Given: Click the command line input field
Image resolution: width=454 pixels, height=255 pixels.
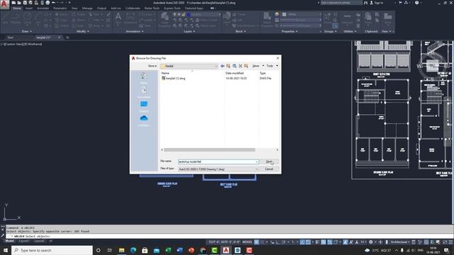Looking at the screenshot, I should click(x=228, y=236).
